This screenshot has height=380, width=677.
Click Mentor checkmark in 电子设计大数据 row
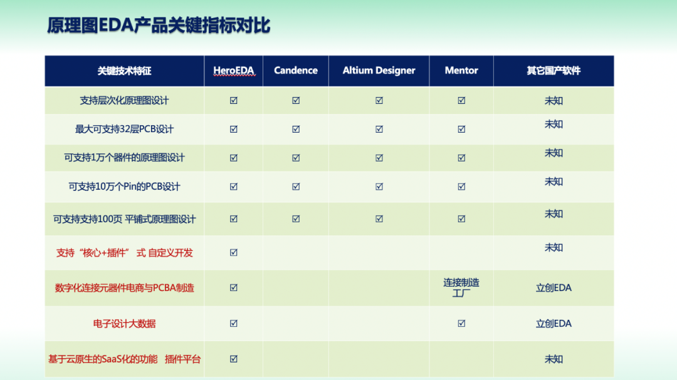pyautogui.click(x=461, y=323)
